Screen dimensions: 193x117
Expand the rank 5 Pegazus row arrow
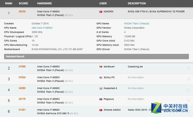[188, 100]
